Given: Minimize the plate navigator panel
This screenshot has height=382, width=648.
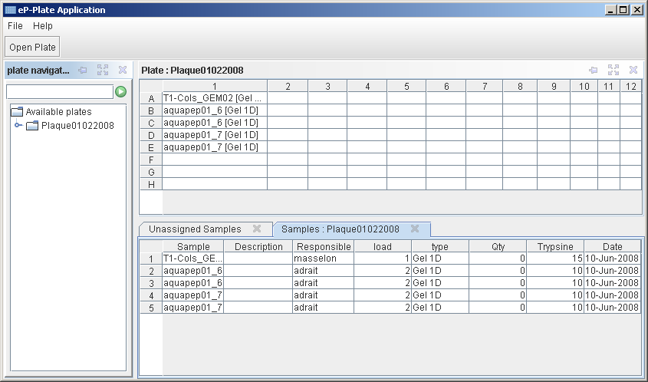Looking at the screenshot, I should (83, 70).
